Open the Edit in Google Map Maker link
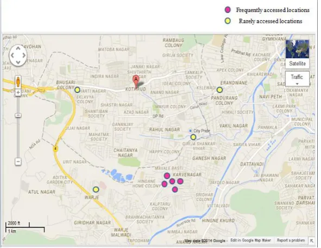Screen dimensions: 321x248 point(250,240)
